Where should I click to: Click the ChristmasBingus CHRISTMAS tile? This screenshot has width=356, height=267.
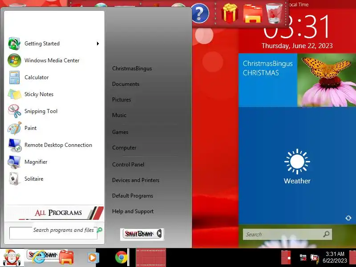(268, 80)
